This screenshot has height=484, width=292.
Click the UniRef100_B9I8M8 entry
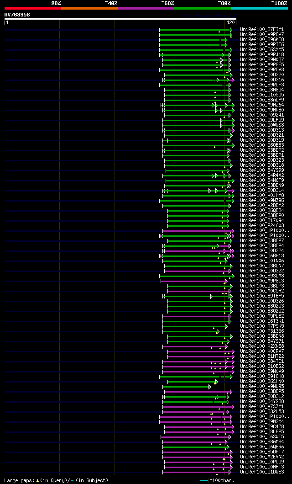click(x=262, y=377)
